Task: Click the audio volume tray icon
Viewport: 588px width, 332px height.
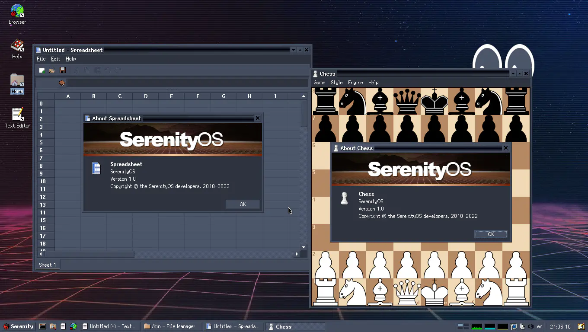Action: coord(531,326)
